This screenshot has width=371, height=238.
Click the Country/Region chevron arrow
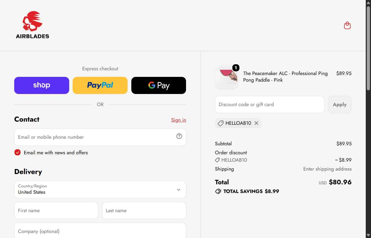click(179, 190)
